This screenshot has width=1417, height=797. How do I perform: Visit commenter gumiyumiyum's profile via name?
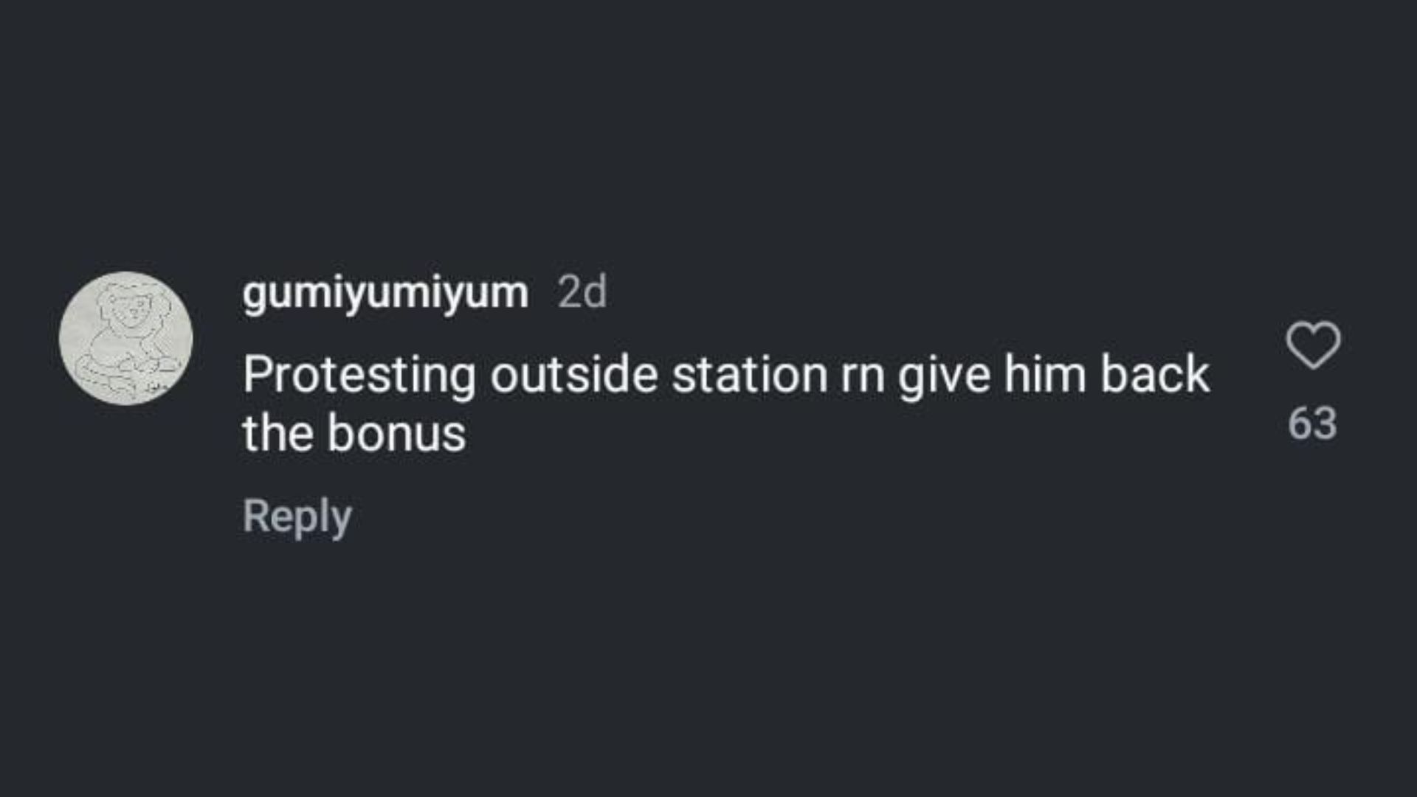[x=385, y=293]
